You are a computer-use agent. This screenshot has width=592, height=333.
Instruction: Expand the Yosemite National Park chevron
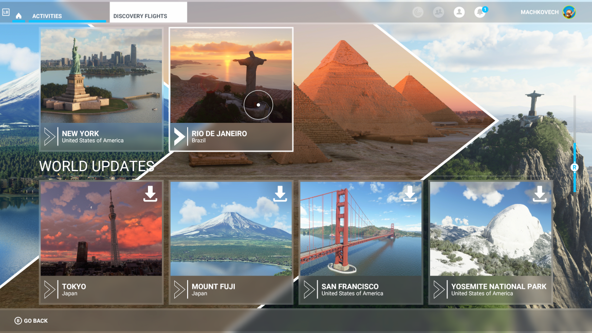439,290
